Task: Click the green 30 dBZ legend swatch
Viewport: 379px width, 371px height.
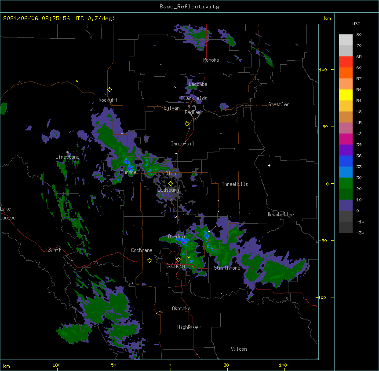Action: pyautogui.click(x=346, y=183)
